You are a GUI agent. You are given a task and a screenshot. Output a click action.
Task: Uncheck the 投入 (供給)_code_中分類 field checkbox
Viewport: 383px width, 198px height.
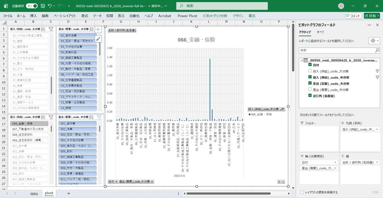(310, 77)
